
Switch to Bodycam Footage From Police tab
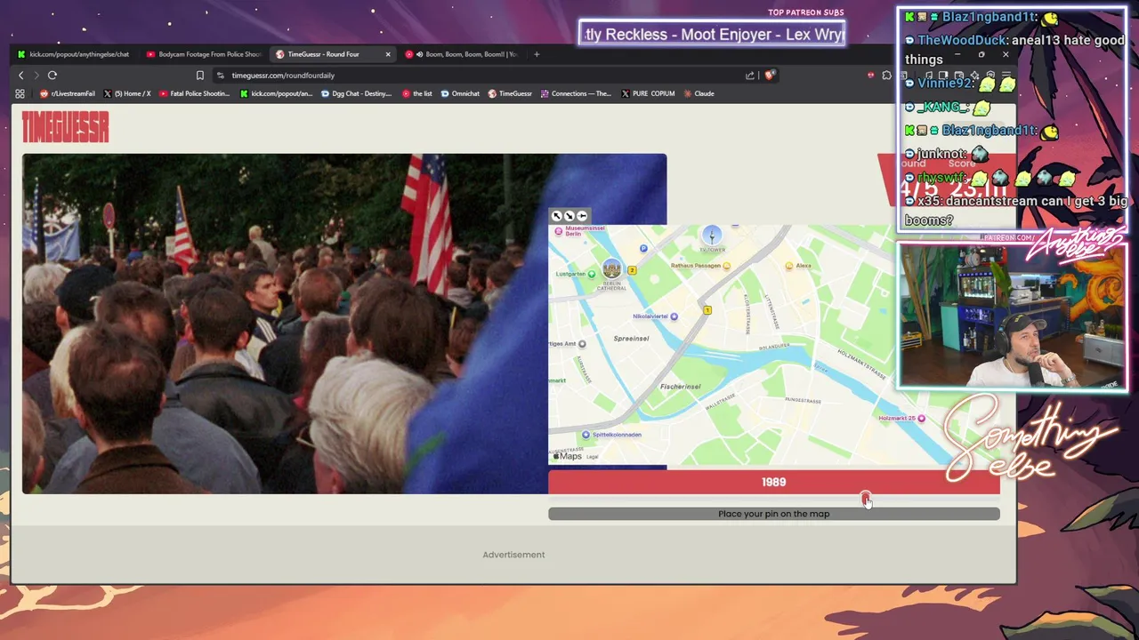click(205, 54)
